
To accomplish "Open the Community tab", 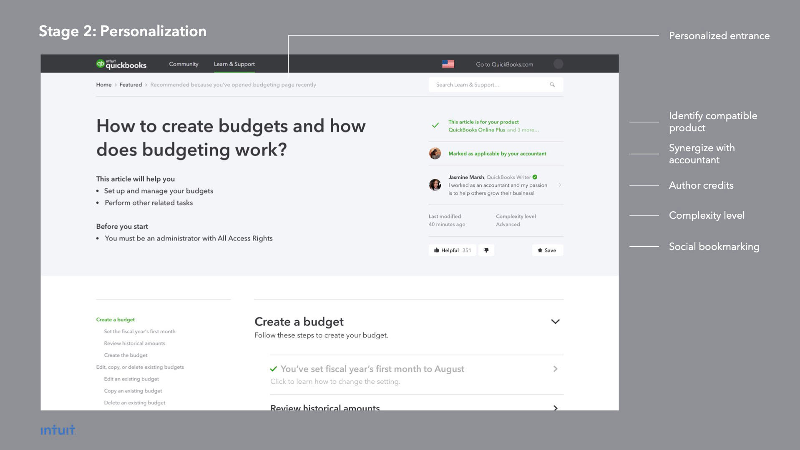I will [184, 64].
